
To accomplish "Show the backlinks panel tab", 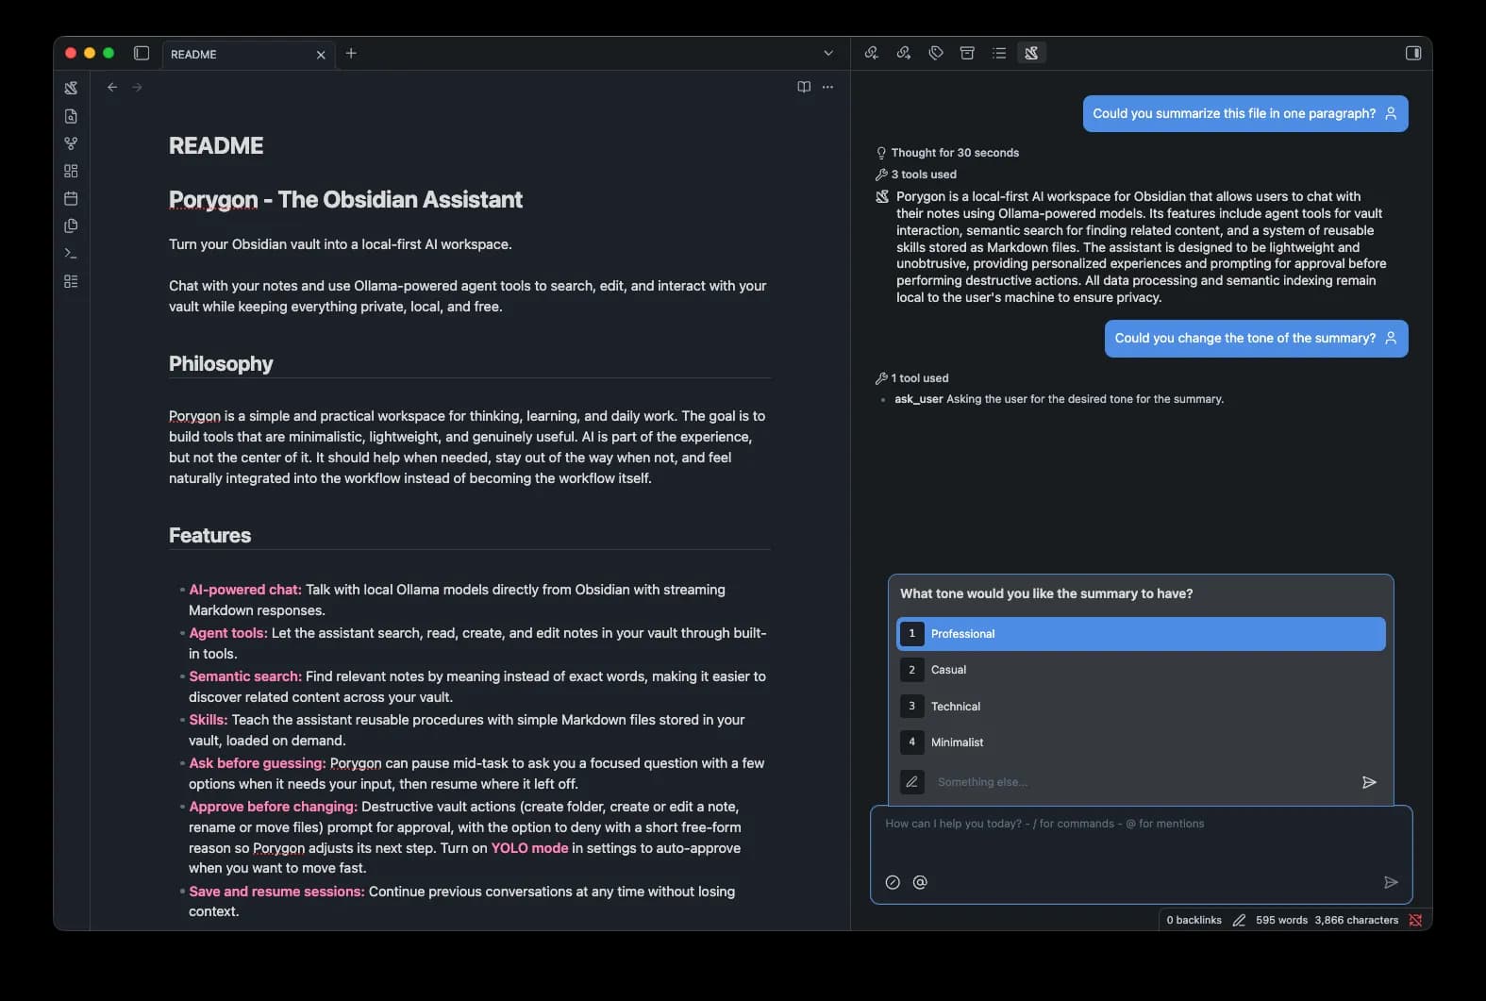I will (x=872, y=53).
